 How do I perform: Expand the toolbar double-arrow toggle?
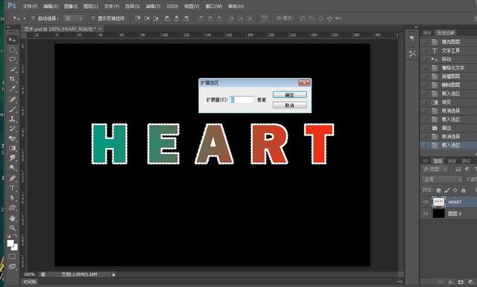coord(8,28)
